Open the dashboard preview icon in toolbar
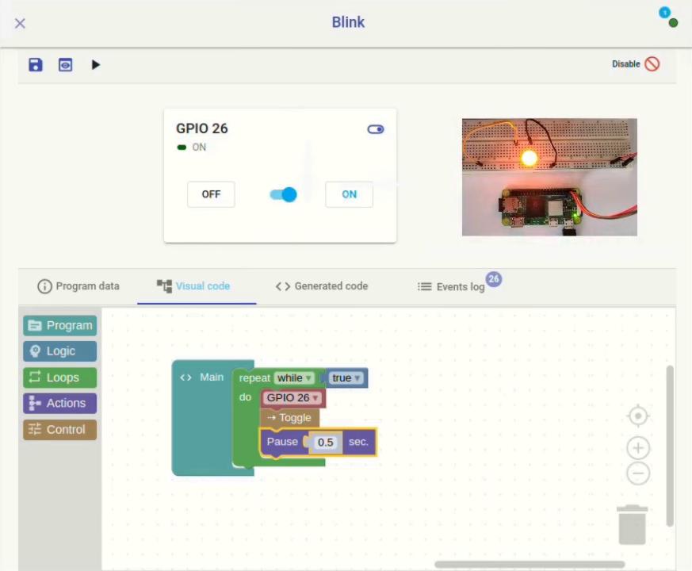 [65, 64]
